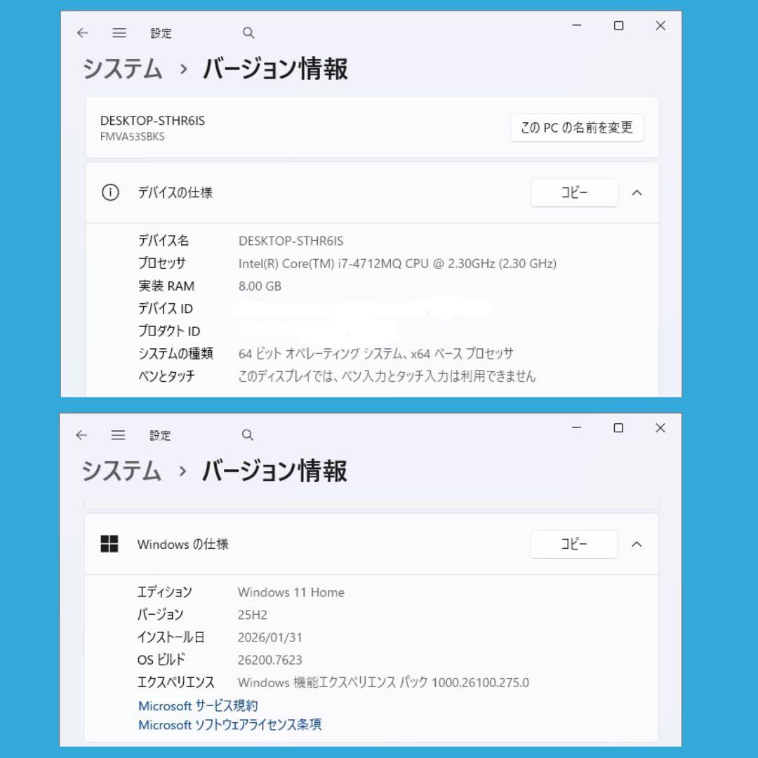Collapse the Windows の仕様 section
The image size is (758, 758).
point(637,544)
